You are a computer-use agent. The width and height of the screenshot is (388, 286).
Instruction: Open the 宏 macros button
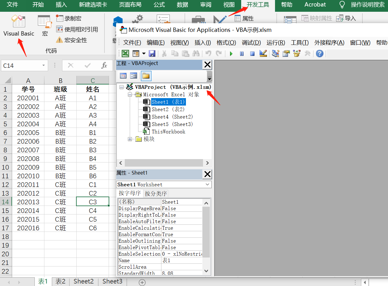coord(45,26)
